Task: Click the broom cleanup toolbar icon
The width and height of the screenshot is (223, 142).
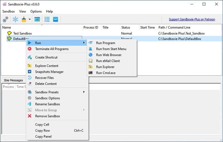Action: point(24,20)
